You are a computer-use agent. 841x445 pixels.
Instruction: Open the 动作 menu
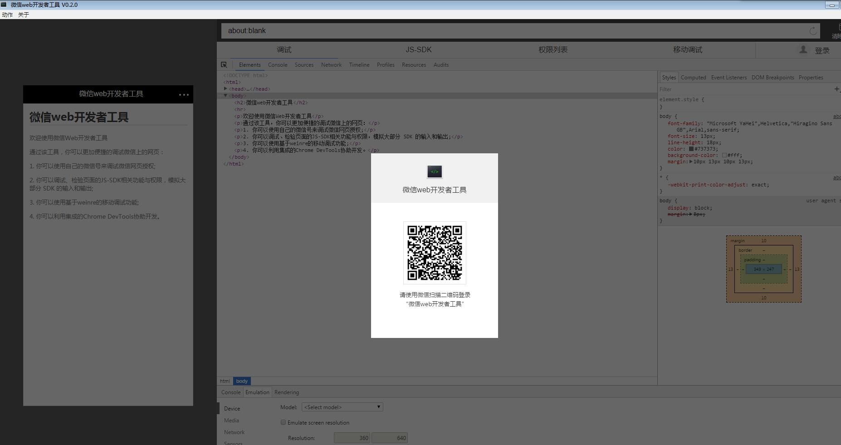point(7,15)
